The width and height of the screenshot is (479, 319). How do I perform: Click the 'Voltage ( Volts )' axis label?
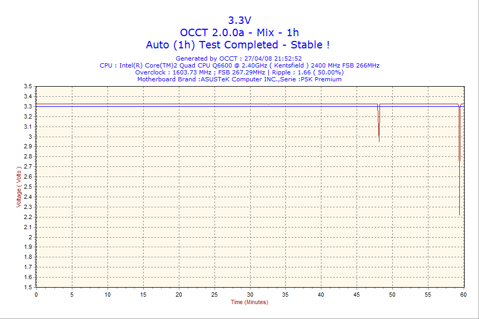coord(19,187)
